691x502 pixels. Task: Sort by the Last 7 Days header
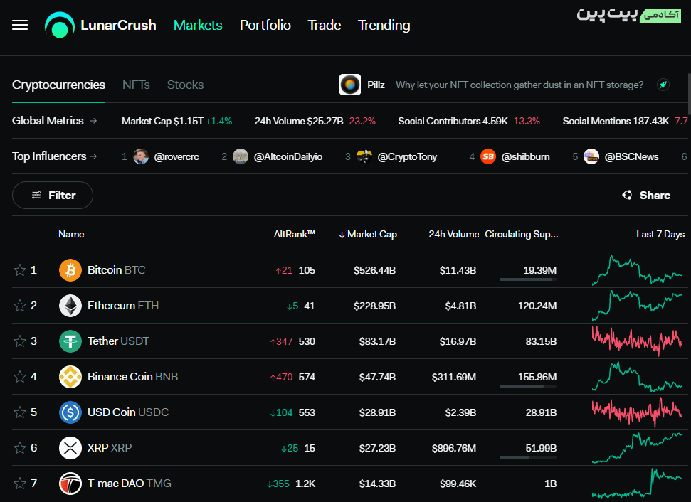tap(660, 234)
